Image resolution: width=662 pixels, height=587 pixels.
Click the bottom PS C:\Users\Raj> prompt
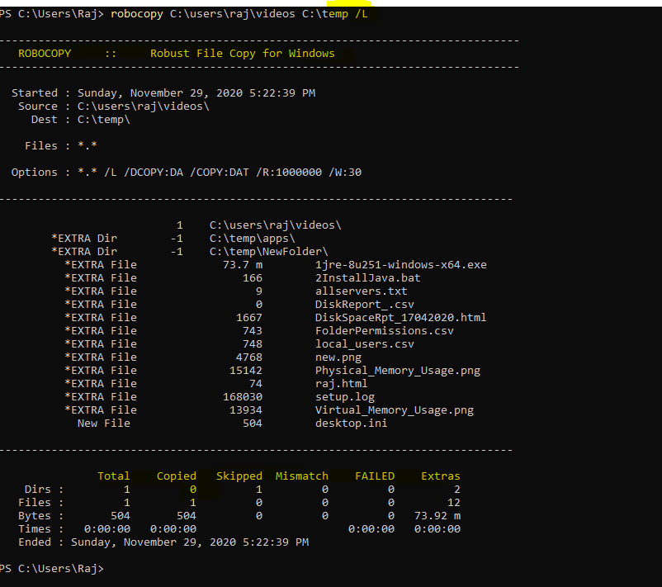(x=51, y=568)
